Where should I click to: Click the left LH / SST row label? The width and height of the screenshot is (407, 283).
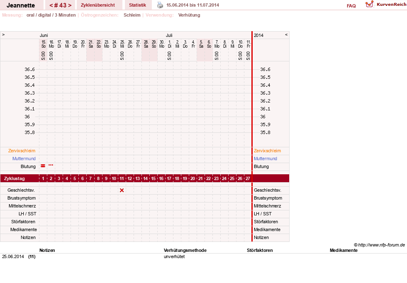pos(27,214)
